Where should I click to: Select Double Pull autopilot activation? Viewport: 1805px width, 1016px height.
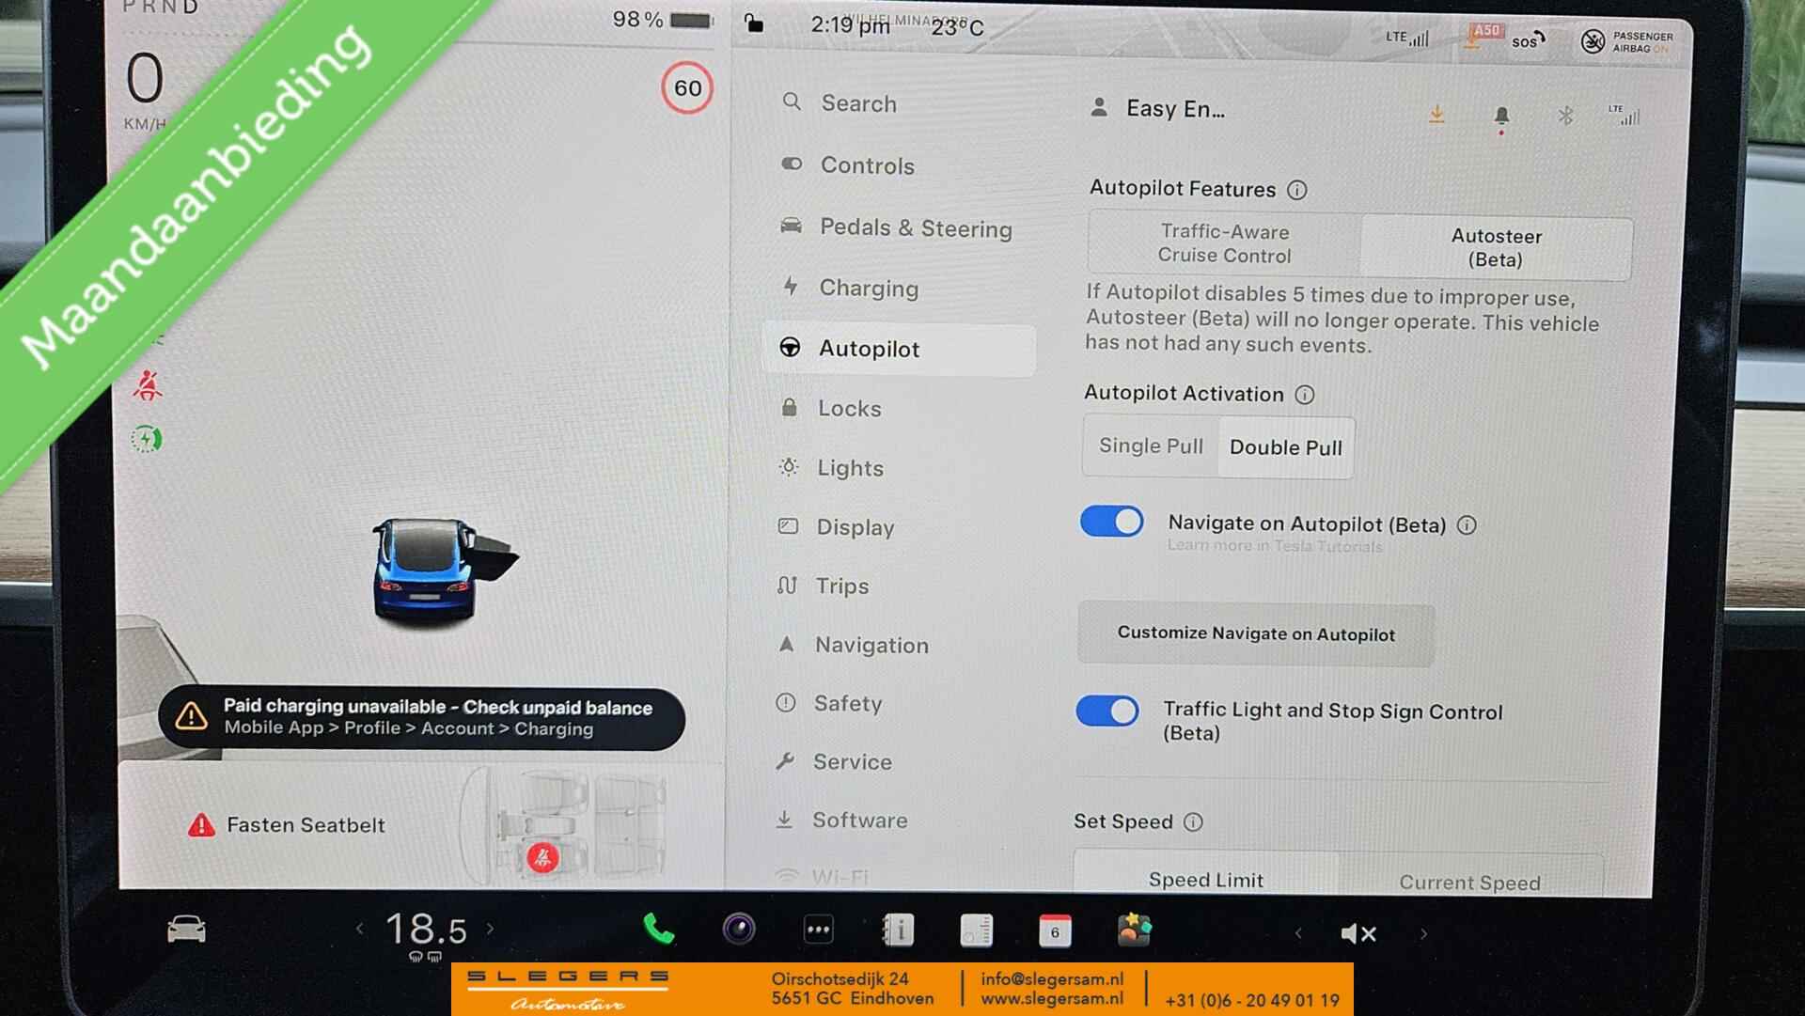click(1283, 446)
